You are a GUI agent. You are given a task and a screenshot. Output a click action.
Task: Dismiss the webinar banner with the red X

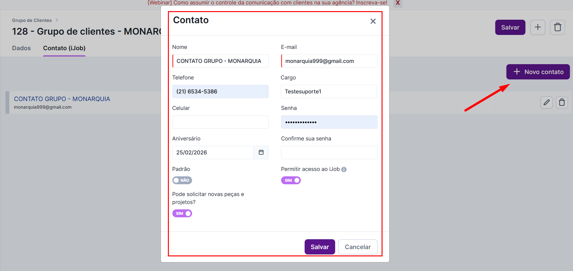coord(397,3)
